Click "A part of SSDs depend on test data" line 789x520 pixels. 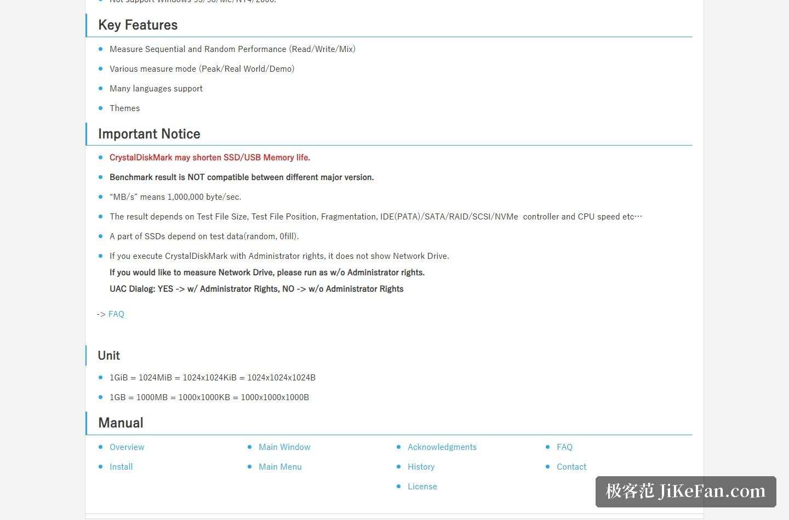tap(204, 236)
